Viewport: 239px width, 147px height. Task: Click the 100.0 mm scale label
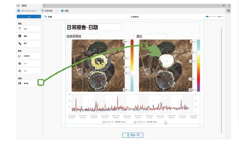(x=127, y=41)
